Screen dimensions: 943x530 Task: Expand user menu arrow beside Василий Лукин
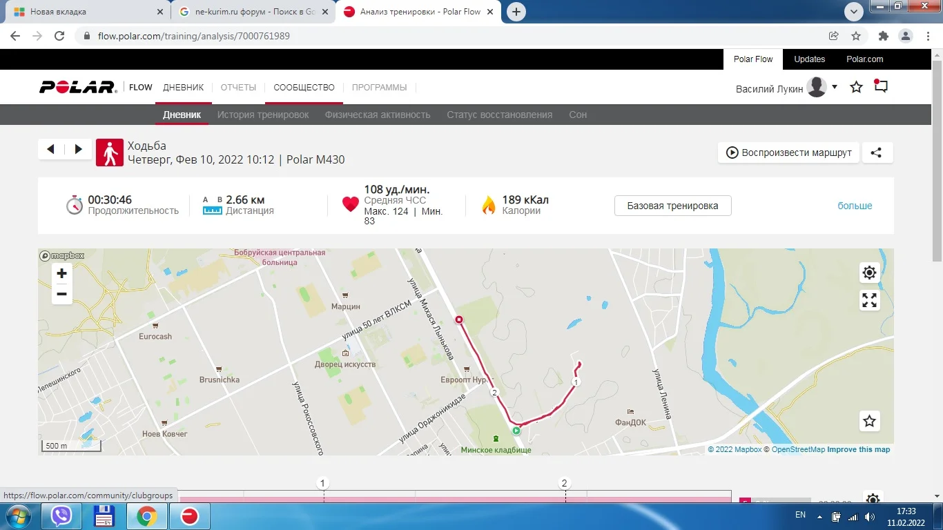pos(835,87)
